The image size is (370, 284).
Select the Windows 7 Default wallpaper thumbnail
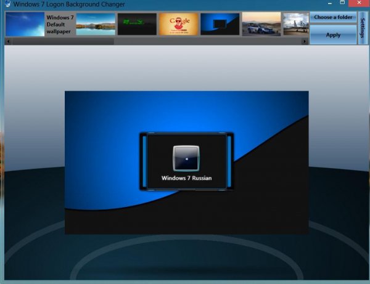coord(25,24)
